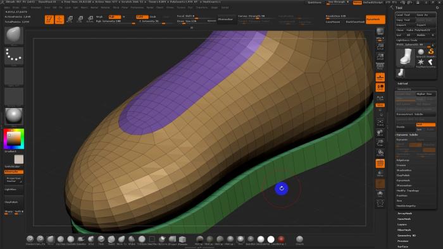Screen dimensions: 443x249
Task: Click the Xpose icon in right shelf
Action: coord(380,203)
